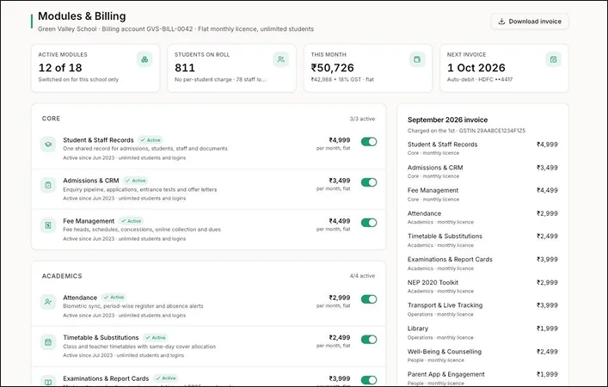The height and width of the screenshot is (387, 608).
Task: Click the '3/3 active' Core count
Action: point(362,119)
